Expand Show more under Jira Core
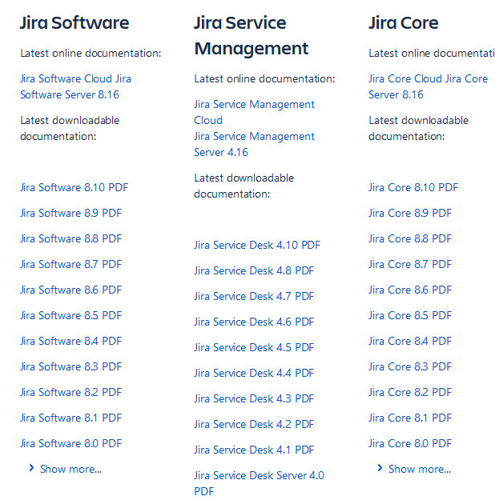Viewport: 495px width, 500px height. click(414, 469)
